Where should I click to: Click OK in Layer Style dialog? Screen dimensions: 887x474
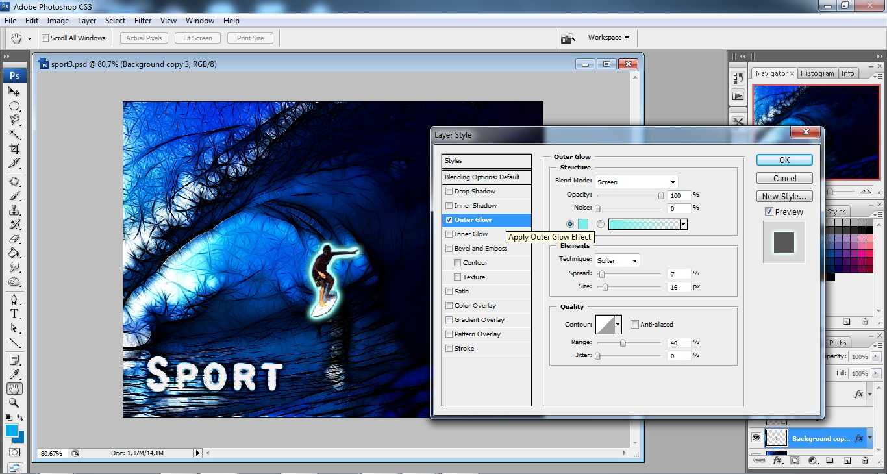(784, 160)
